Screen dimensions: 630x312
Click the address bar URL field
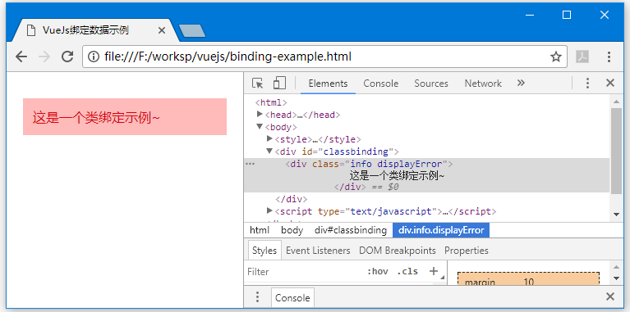[324, 57]
